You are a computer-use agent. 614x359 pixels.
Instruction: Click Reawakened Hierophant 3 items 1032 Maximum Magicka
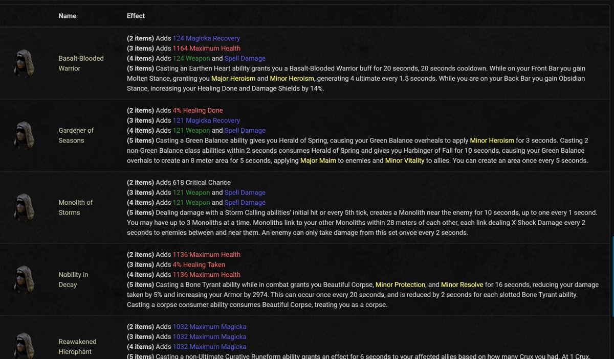[210, 337]
